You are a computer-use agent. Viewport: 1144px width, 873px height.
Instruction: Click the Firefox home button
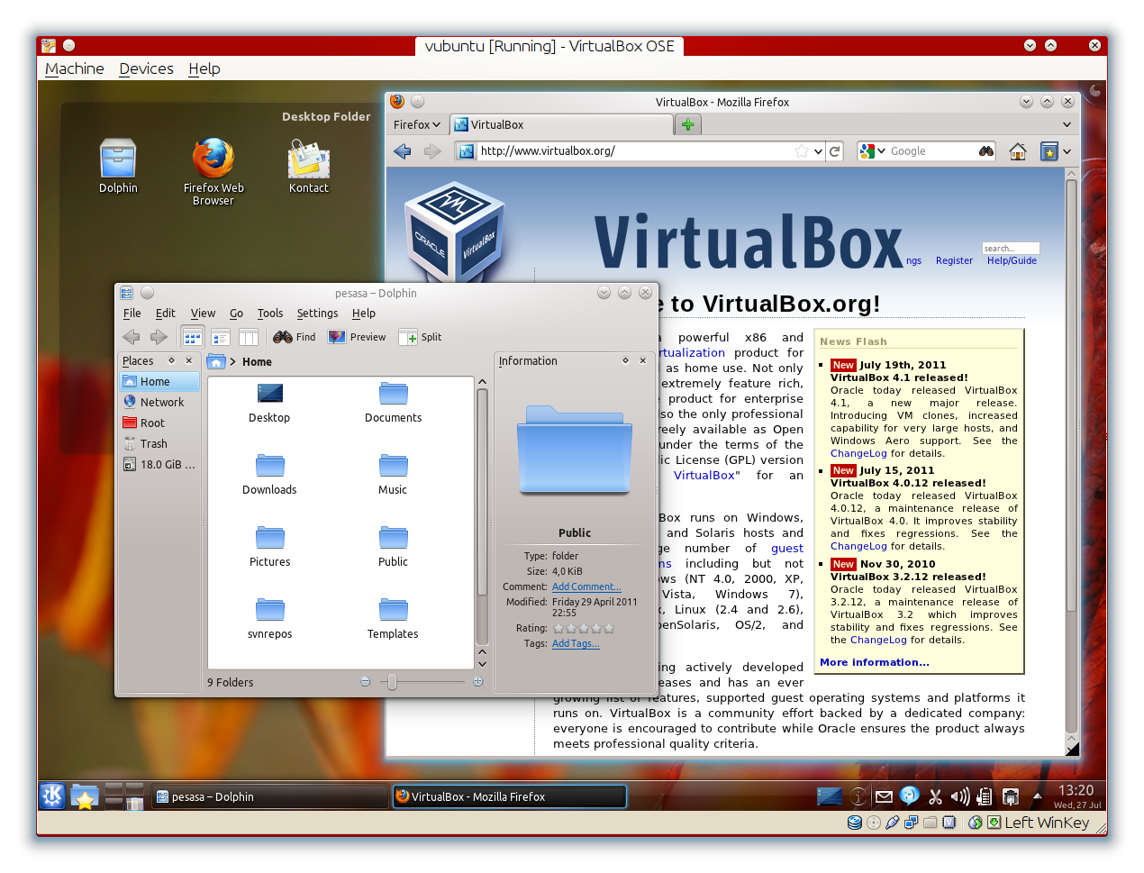point(1018,151)
